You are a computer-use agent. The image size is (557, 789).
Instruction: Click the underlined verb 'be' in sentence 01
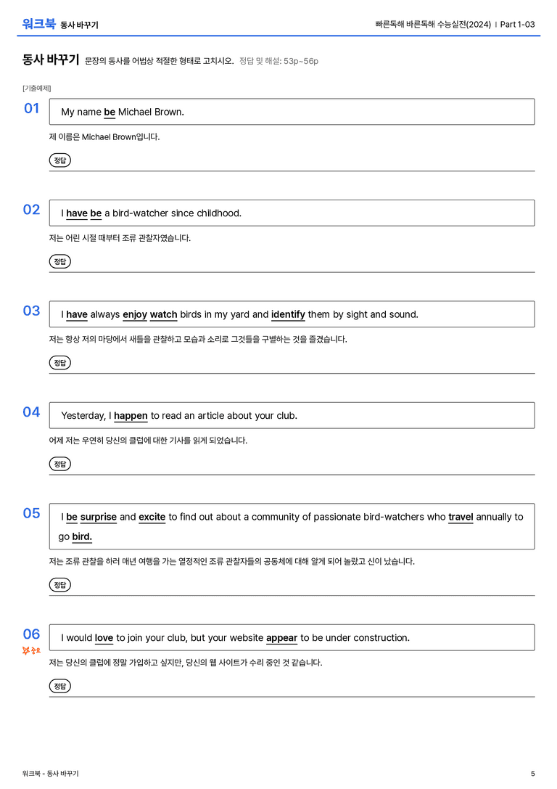tap(110, 113)
